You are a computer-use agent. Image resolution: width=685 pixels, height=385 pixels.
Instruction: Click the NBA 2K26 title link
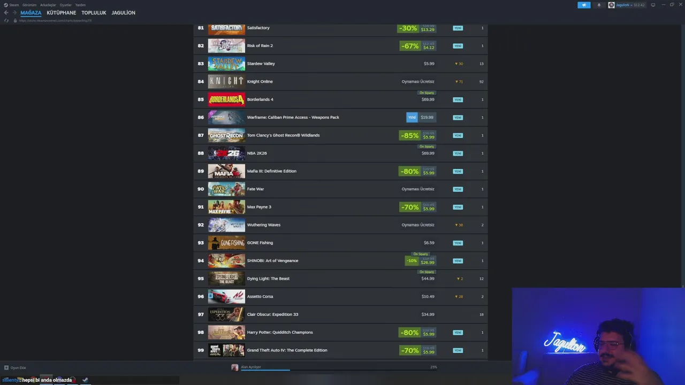pyautogui.click(x=257, y=153)
